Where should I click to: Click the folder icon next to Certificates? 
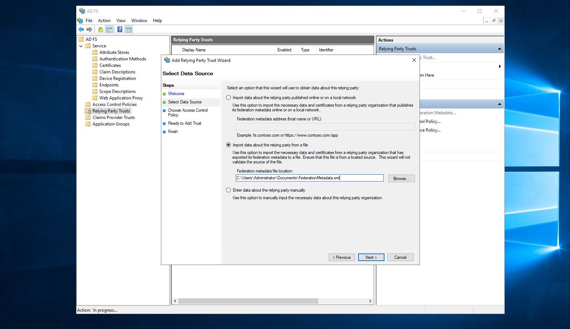pos(95,65)
